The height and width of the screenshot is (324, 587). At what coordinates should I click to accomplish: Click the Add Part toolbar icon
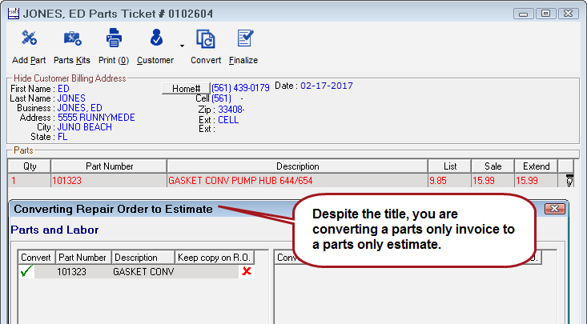pyautogui.click(x=30, y=38)
